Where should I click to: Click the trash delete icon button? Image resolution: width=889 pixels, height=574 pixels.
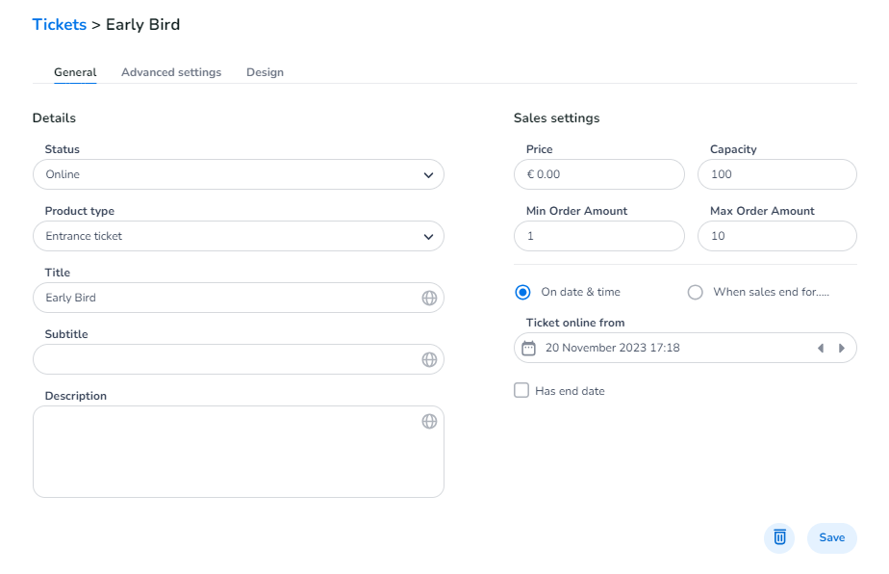[x=779, y=537]
